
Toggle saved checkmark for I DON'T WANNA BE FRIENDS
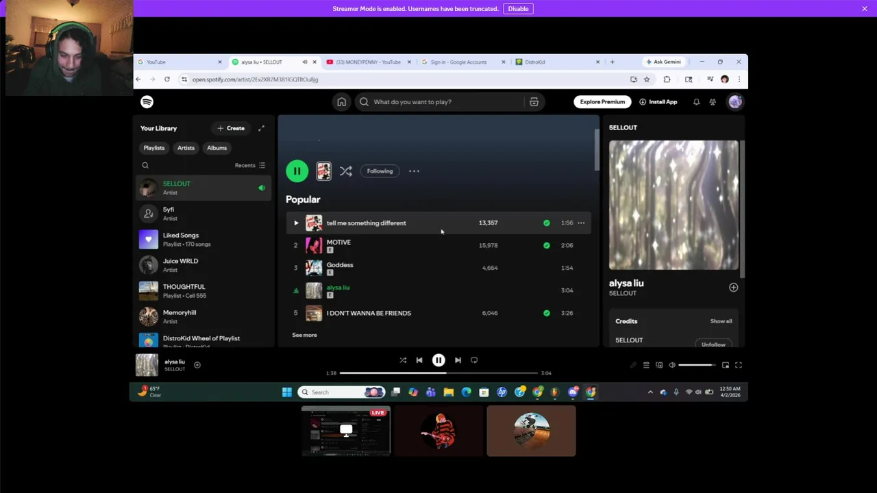point(546,313)
